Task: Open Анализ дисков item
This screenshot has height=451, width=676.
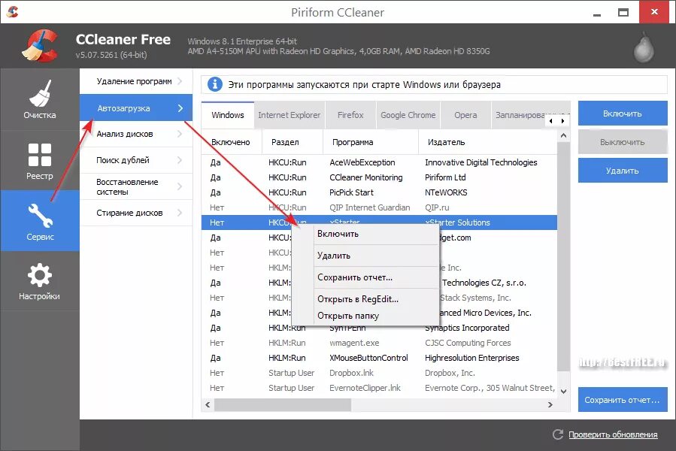Action: [136, 134]
